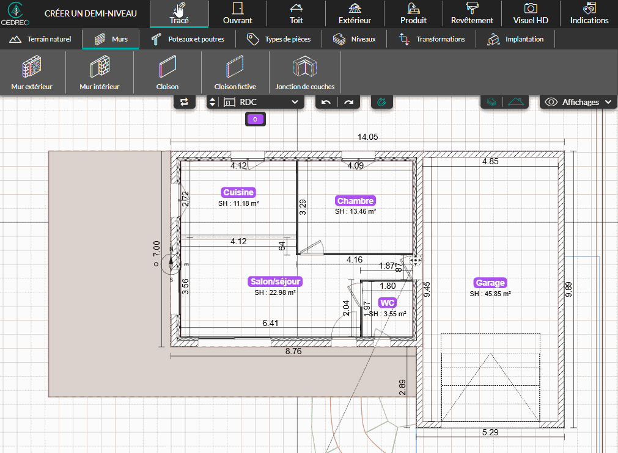Go to Types de pièces section
Viewport: 618px width, 453px height.
[x=279, y=39]
